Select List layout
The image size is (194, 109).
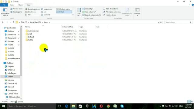pyautogui.click(x=44, y=12)
